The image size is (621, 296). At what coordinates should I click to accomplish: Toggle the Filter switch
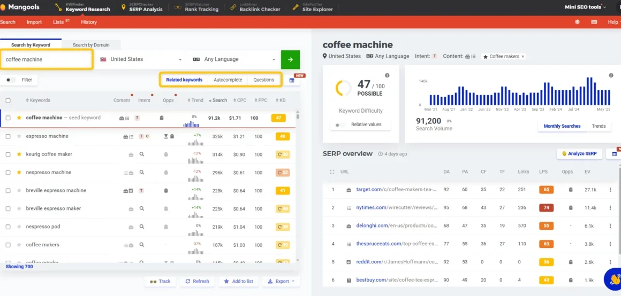pos(11,80)
